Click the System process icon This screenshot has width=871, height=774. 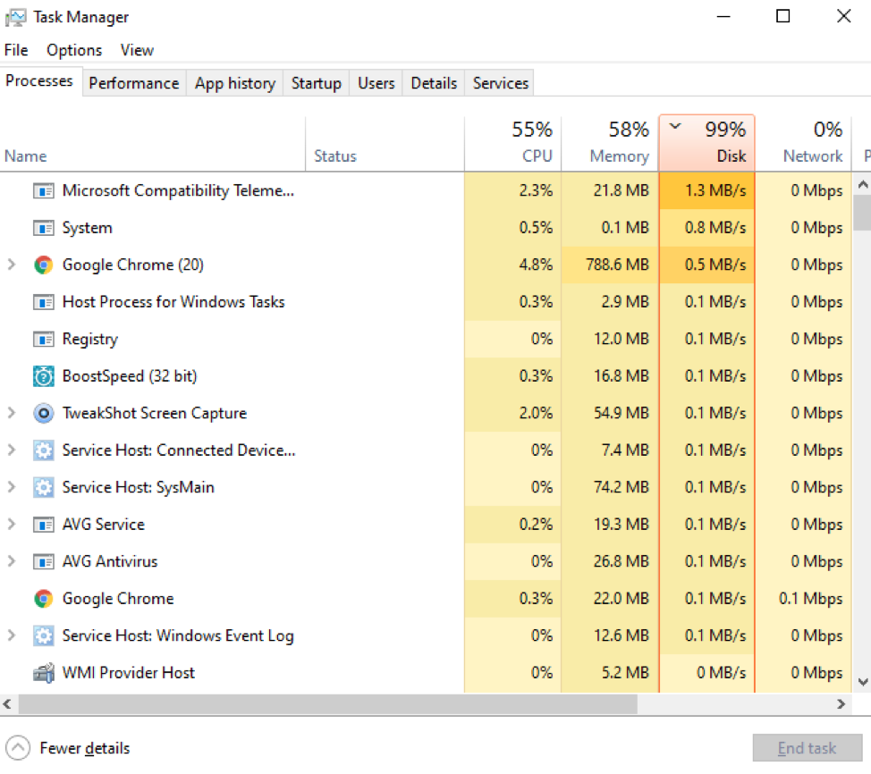[x=43, y=228]
